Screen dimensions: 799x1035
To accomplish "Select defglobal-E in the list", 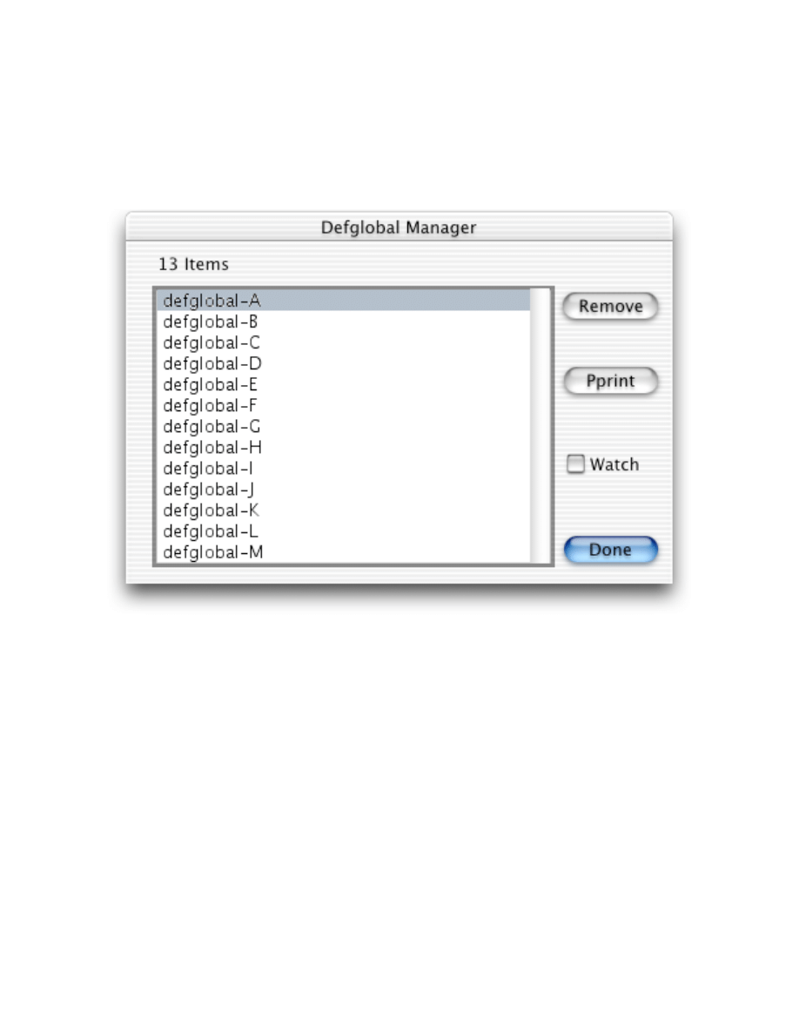I will point(344,384).
